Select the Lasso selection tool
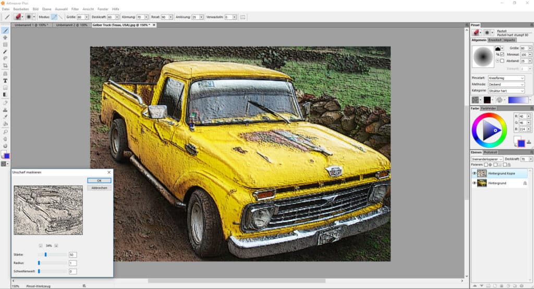Screen dimensions: 534x289 [5, 58]
